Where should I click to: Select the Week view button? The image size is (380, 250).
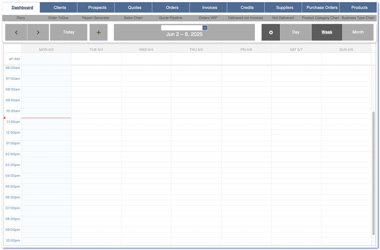327,32
